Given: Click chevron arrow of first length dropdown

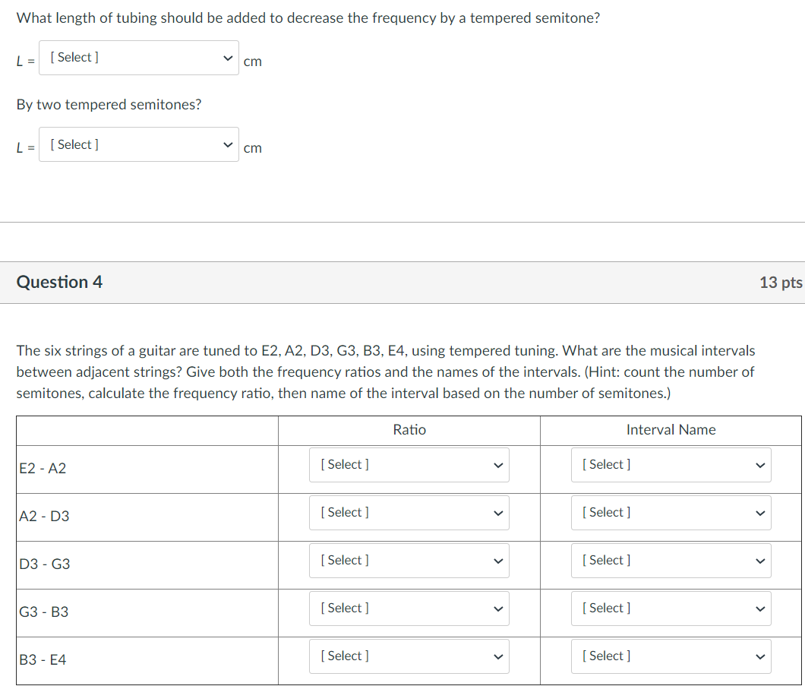Looking at the screenshot, I should (x=228, y=58).
